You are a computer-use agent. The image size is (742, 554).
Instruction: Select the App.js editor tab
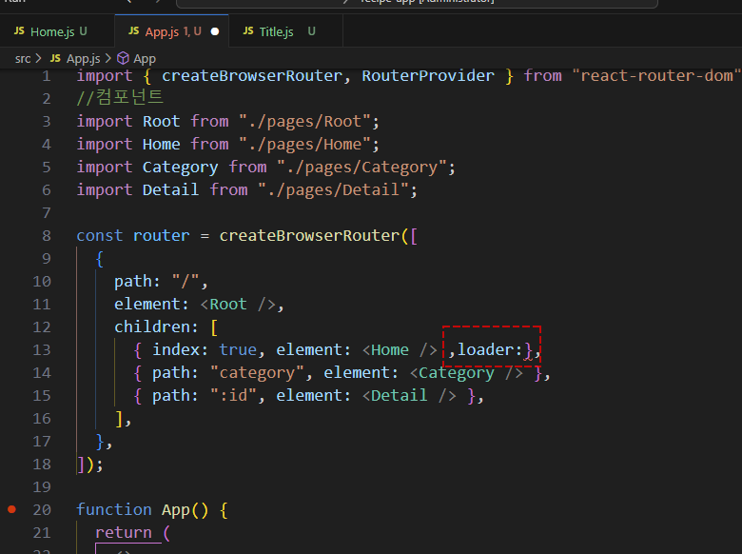pos(162,31)
